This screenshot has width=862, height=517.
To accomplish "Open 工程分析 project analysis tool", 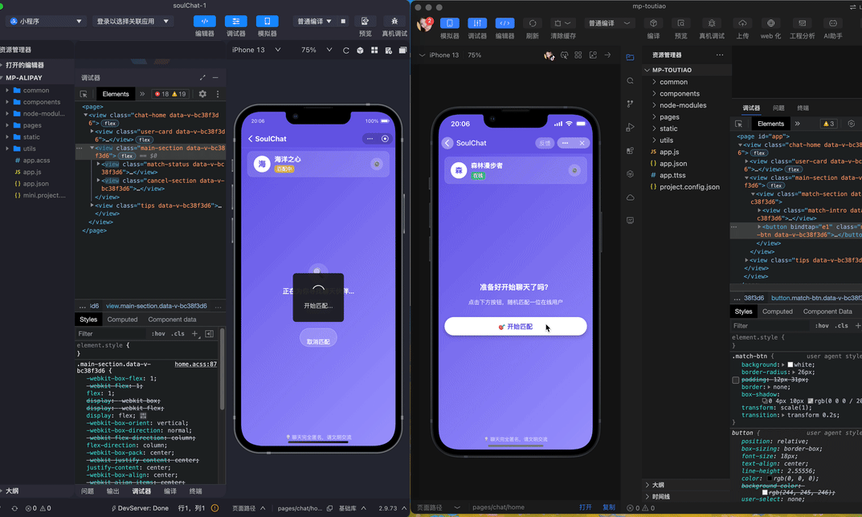I will pyautogui.click(x=802, y=23).
